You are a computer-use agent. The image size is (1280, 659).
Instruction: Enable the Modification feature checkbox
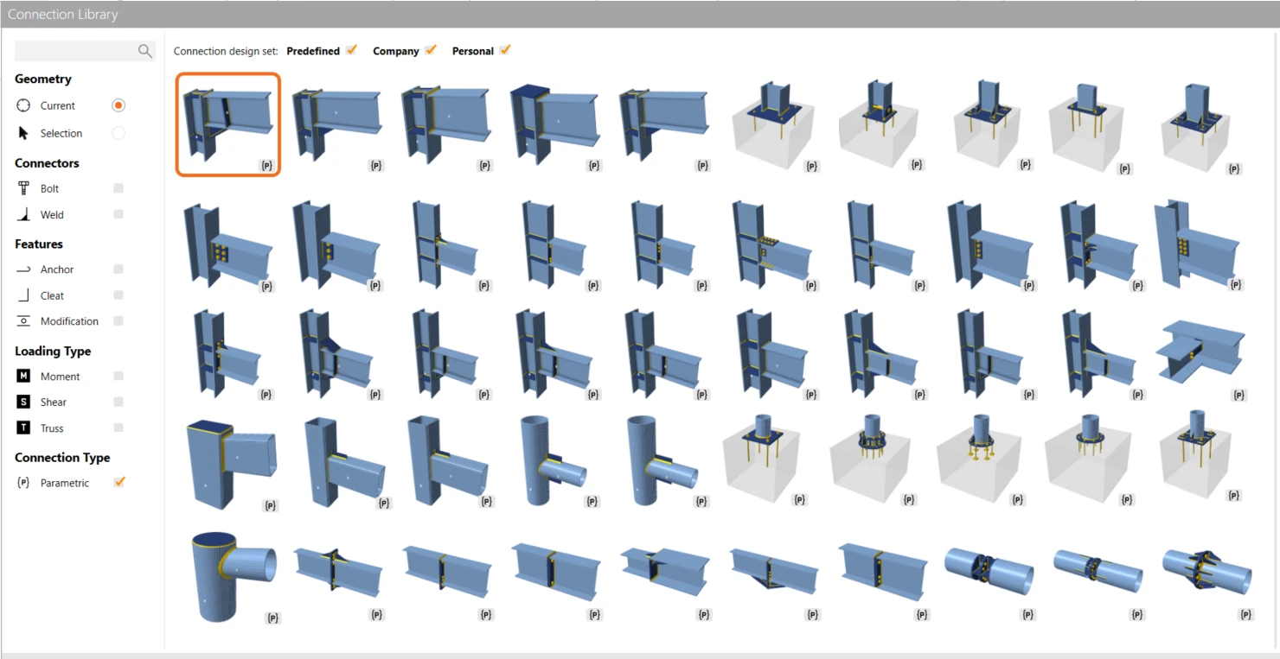(118, 321)
